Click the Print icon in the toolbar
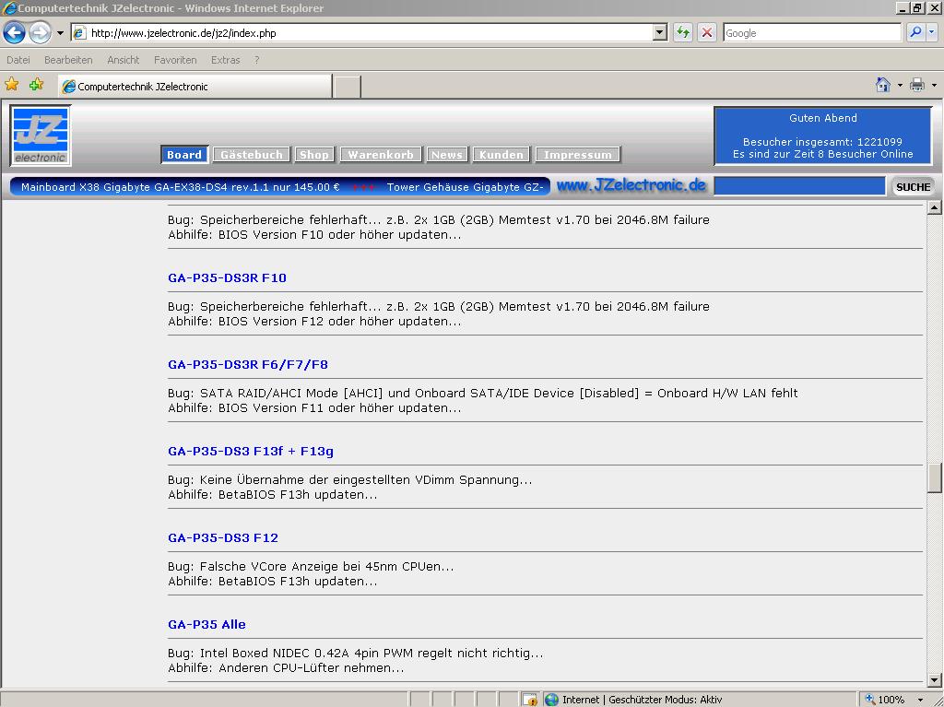Screen dimensions: 944x707 click(x=917, y=85)
